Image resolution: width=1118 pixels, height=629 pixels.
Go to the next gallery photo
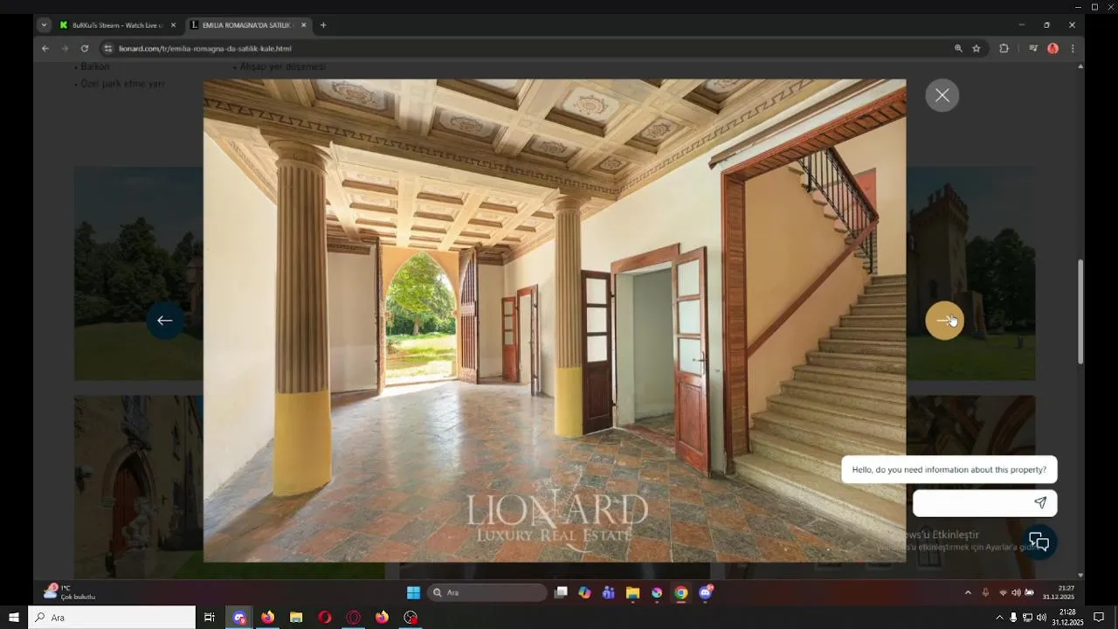[944, 321]
